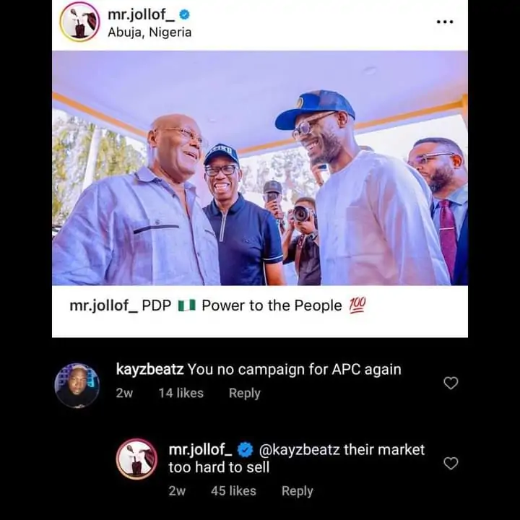Like the kayzbeatz comment with heart
Viewport: 520px width, 520px height.
tap(451, 383)
